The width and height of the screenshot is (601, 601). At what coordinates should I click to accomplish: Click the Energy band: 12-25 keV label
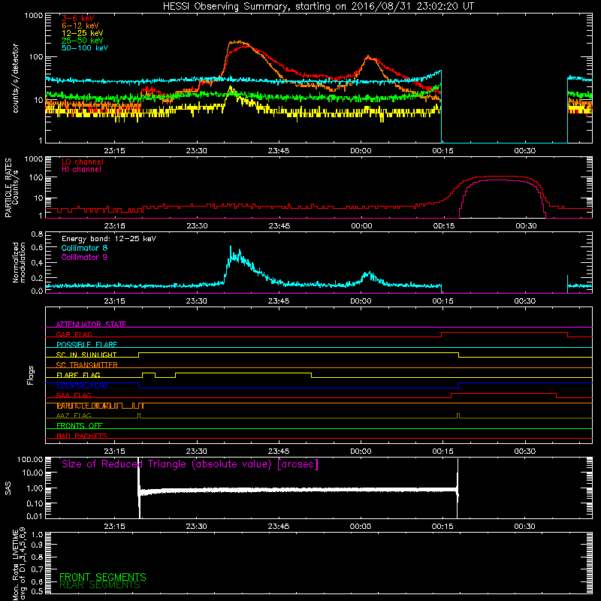click(x=109, y=239)
